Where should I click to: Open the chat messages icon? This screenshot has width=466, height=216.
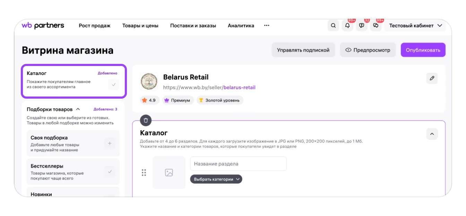point(376,26)
